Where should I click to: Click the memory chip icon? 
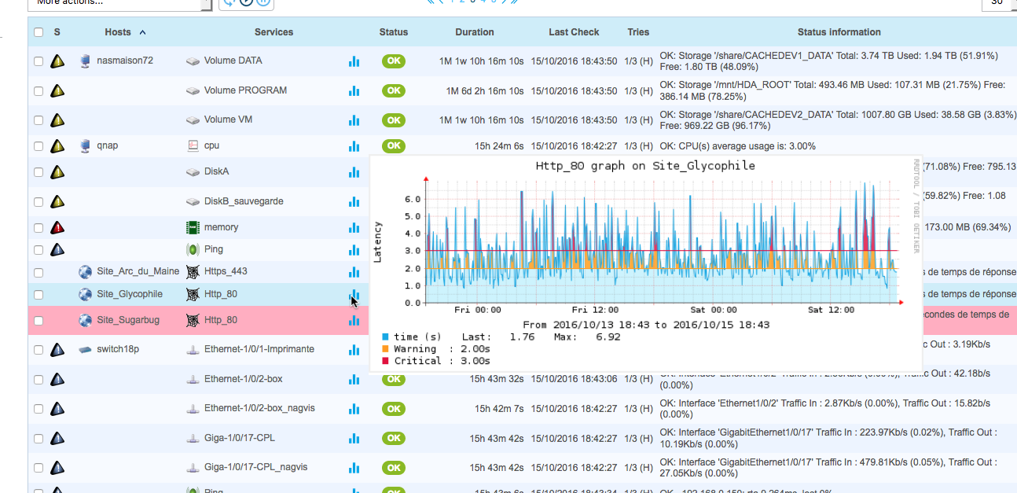point(193,227)
